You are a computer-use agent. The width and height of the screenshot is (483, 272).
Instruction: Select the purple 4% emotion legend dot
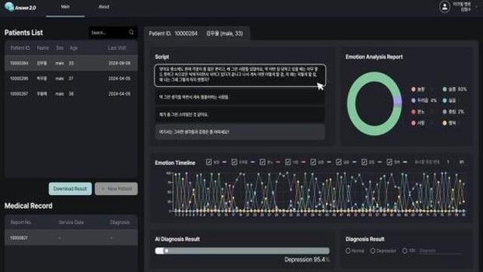click(x=414, y=100)
